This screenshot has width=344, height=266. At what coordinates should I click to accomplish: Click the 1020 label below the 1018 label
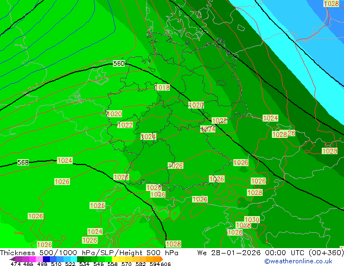(196, 105)
